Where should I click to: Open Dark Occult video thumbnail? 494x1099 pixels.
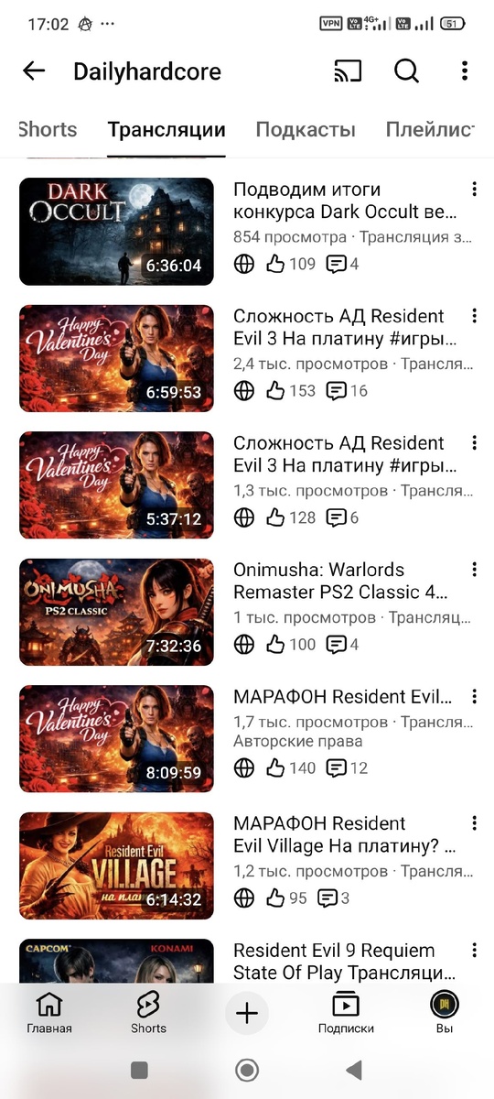pos(116,232)
